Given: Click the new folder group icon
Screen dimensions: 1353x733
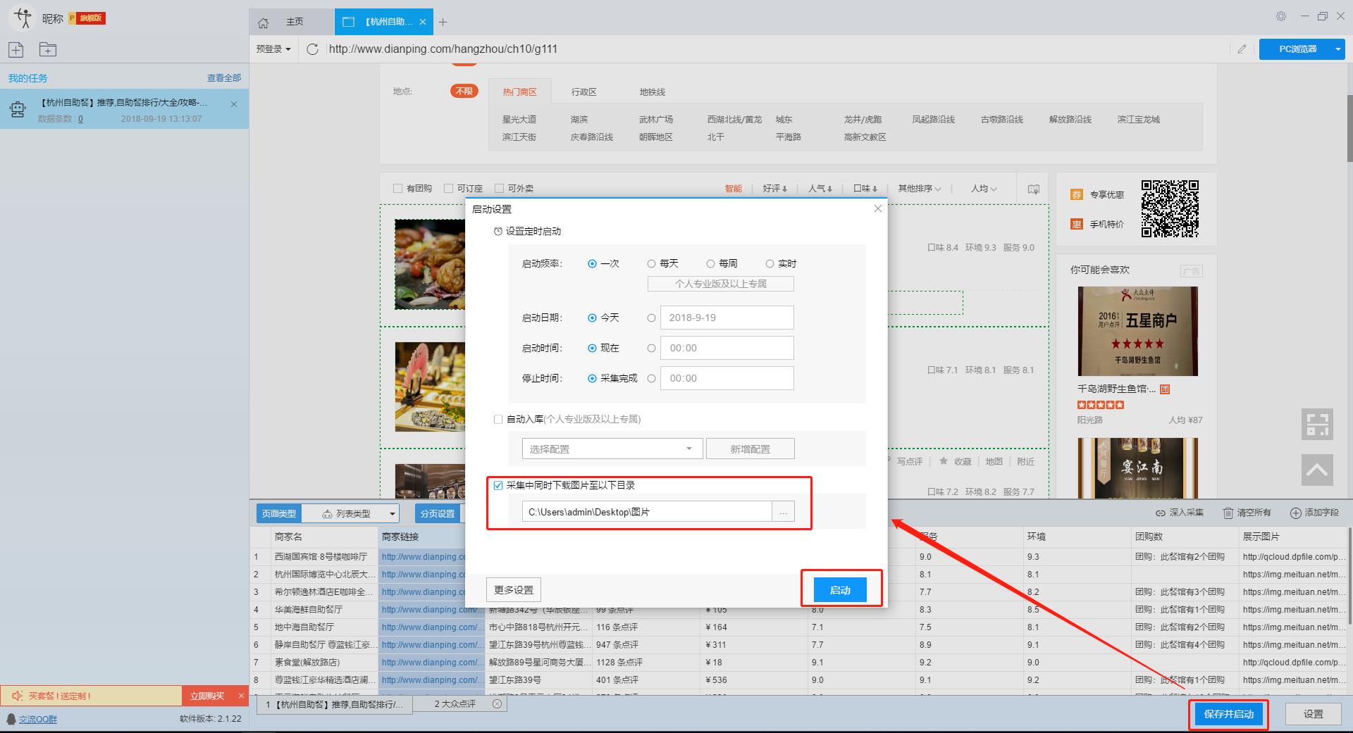Looking at the screenshot, I should (48, 49).
